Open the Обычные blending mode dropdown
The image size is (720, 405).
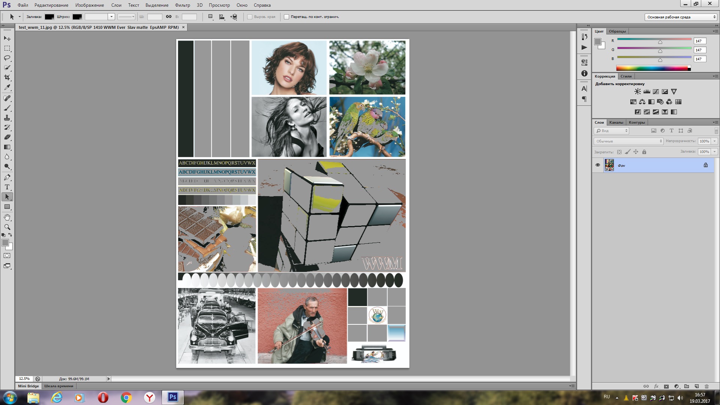tap(628, 141)
